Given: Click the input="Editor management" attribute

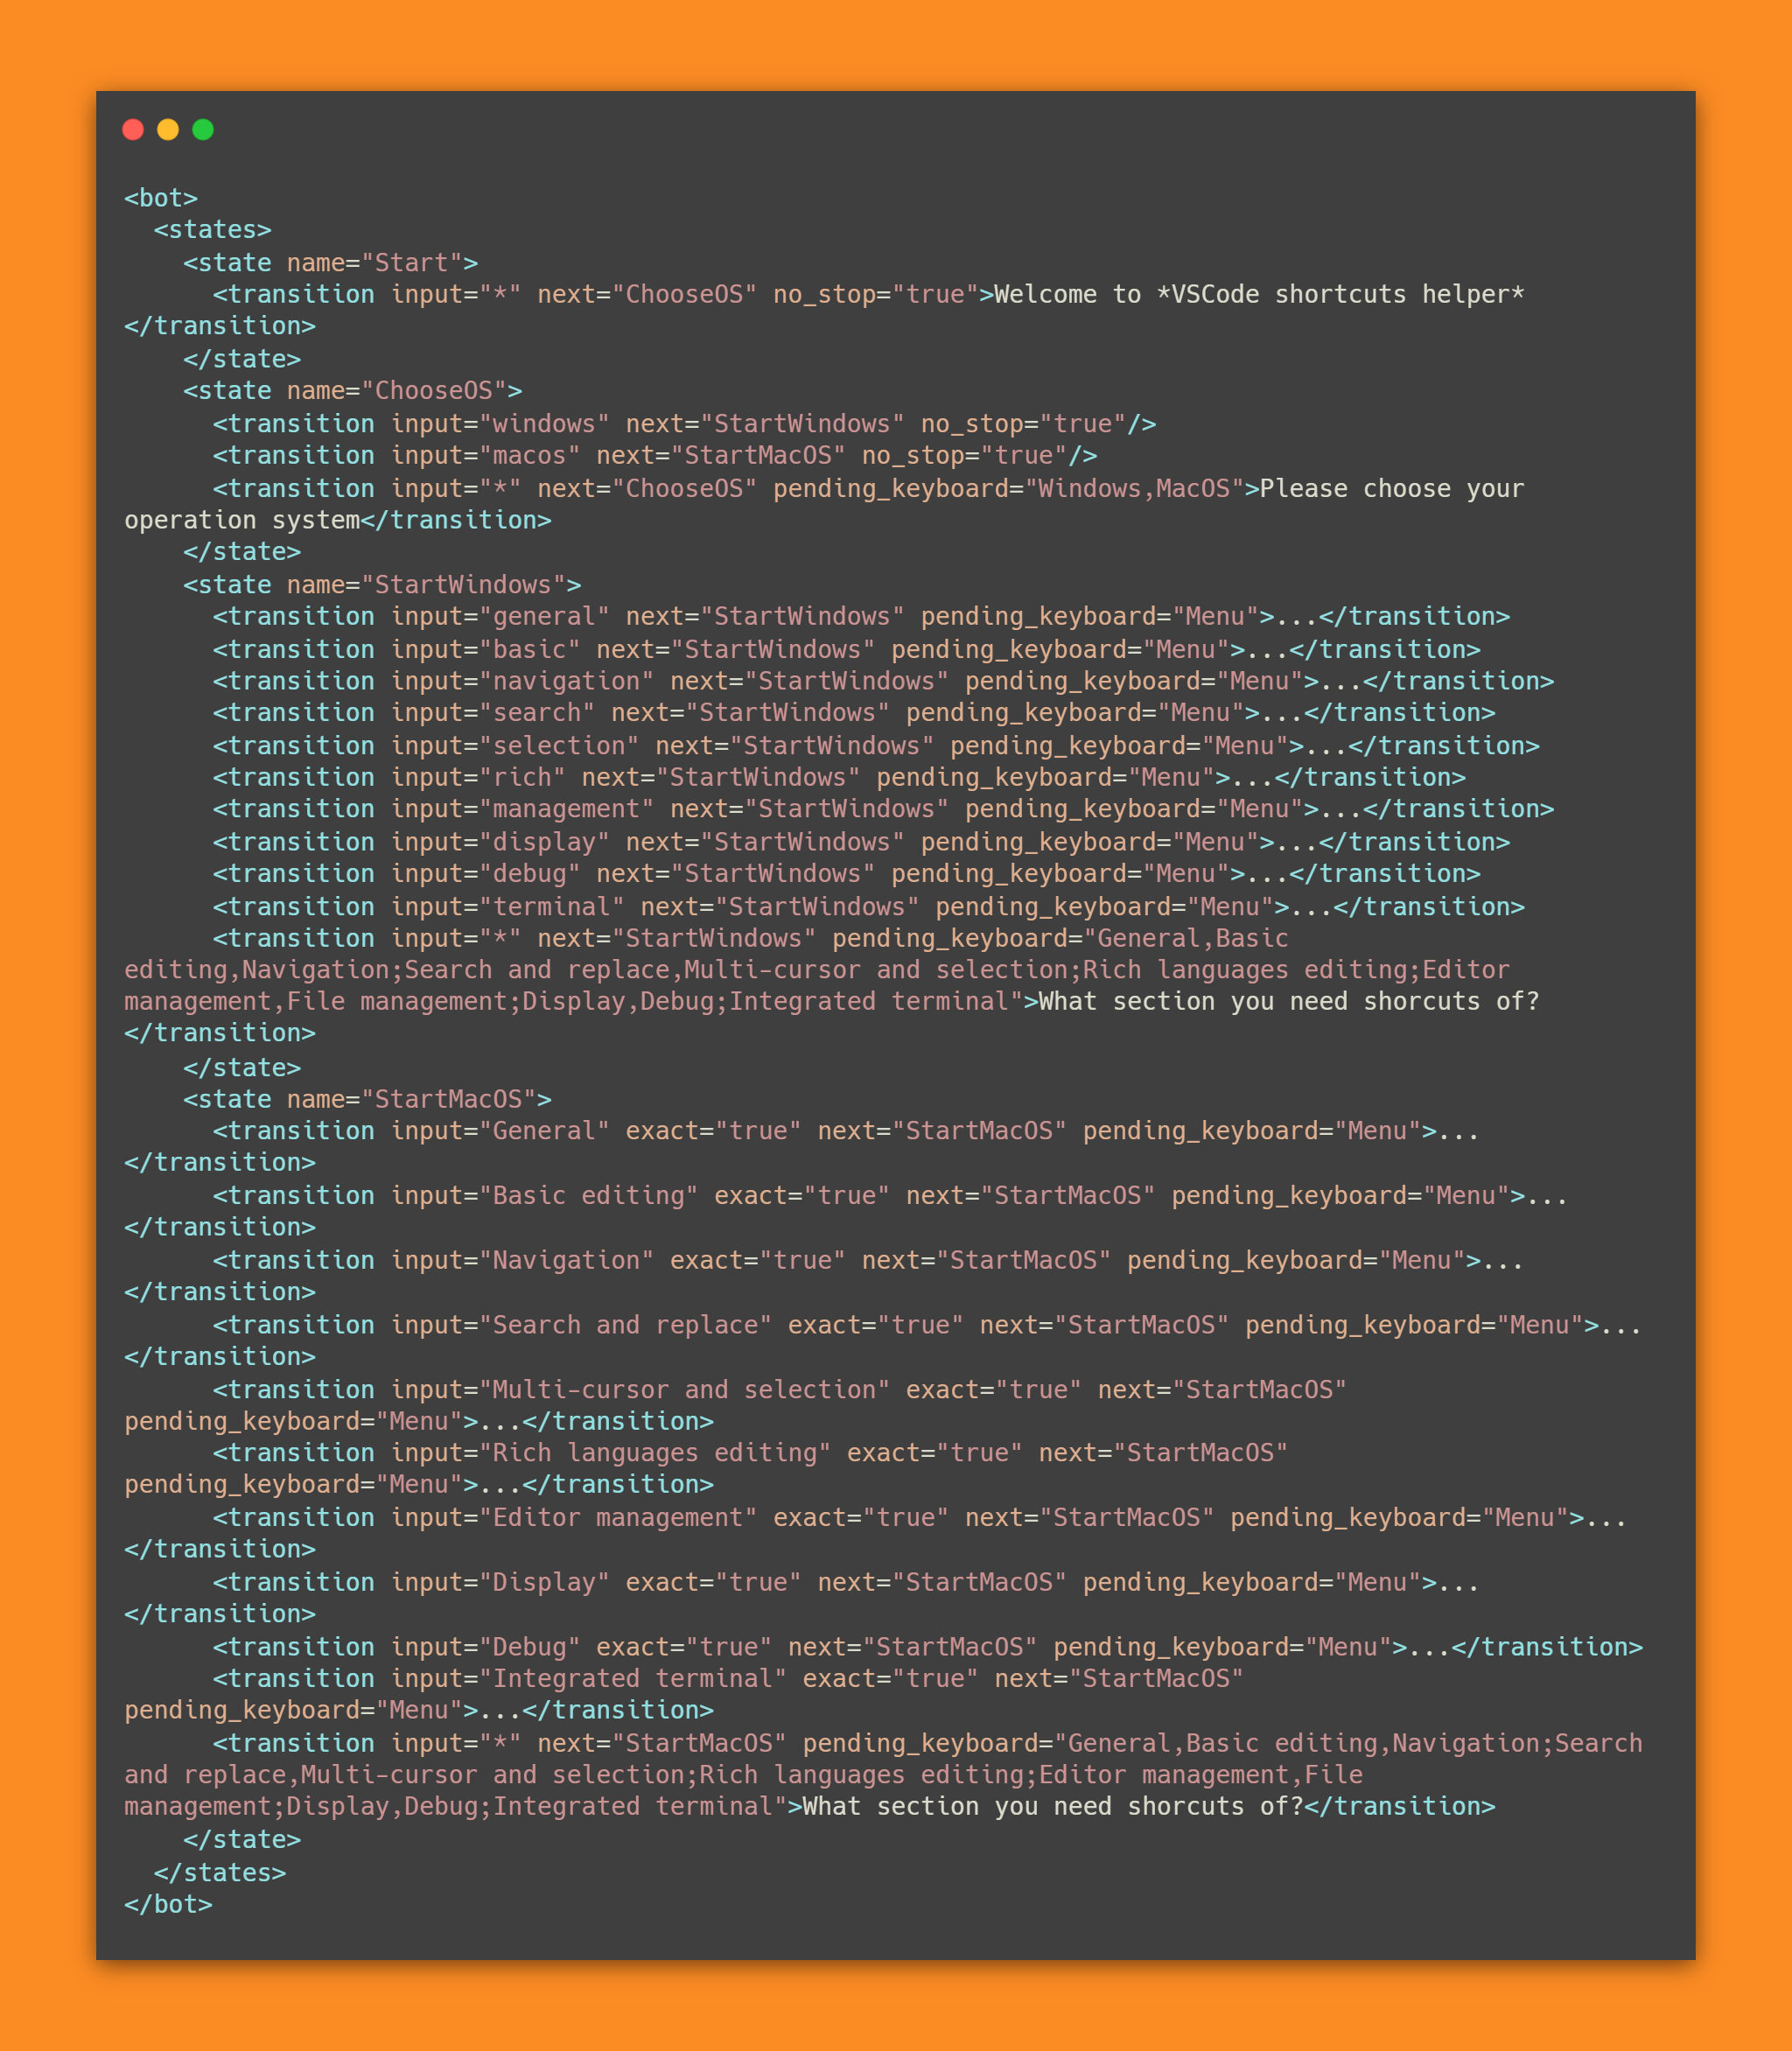Looking at the screenshot, I should 574,1517.
